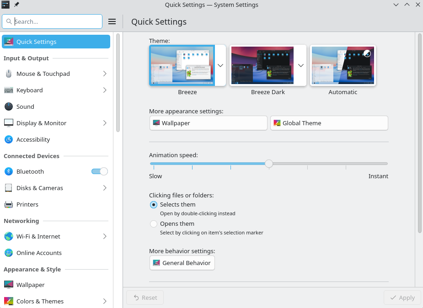Click the Colors & Themes icon

click(9, 301)
